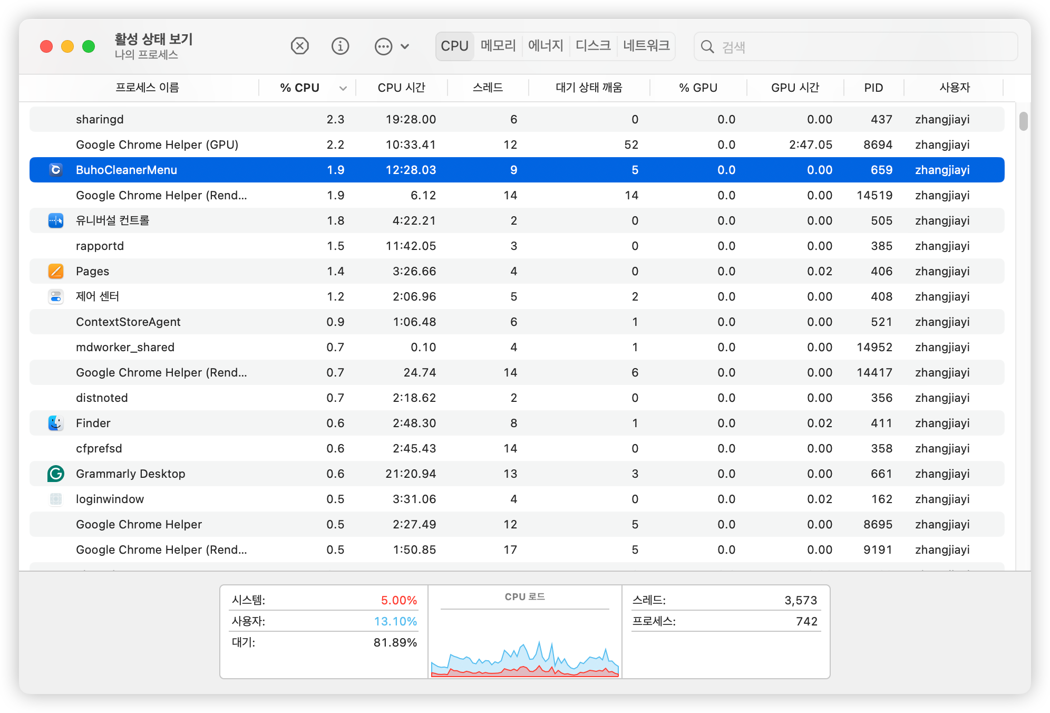Sort by % CPU column header

(299, 88)
